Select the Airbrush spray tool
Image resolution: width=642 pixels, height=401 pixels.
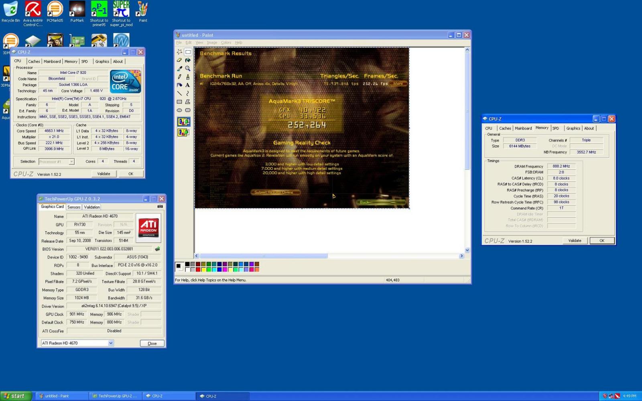(179, 85)
